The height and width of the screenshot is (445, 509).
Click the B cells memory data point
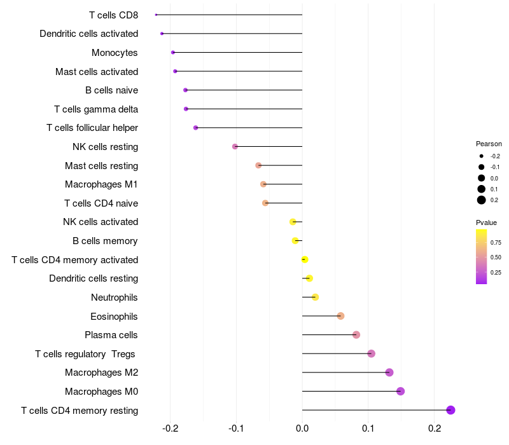click(295, 241)
